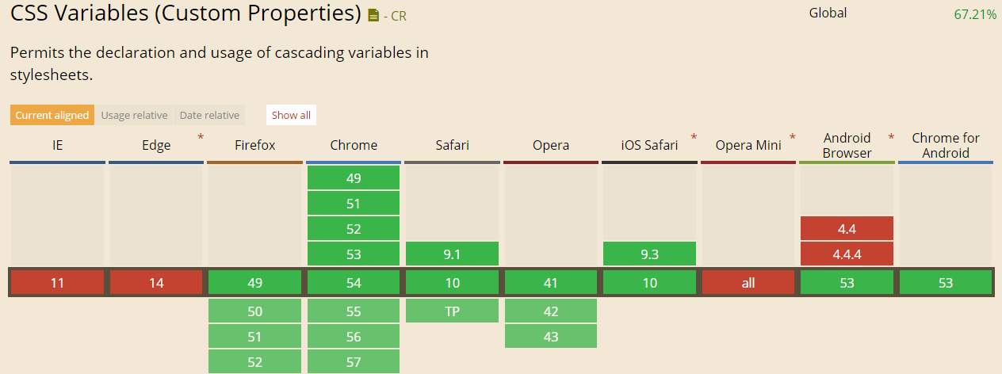Click the spec document icon beside CR
The width and height of the screenshot is (1002, 374).
(374, 15)
